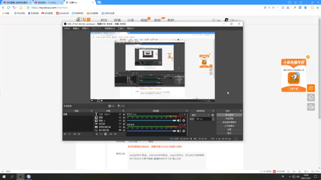
Task: Click browser back arrow
Action: pos(3,8)
